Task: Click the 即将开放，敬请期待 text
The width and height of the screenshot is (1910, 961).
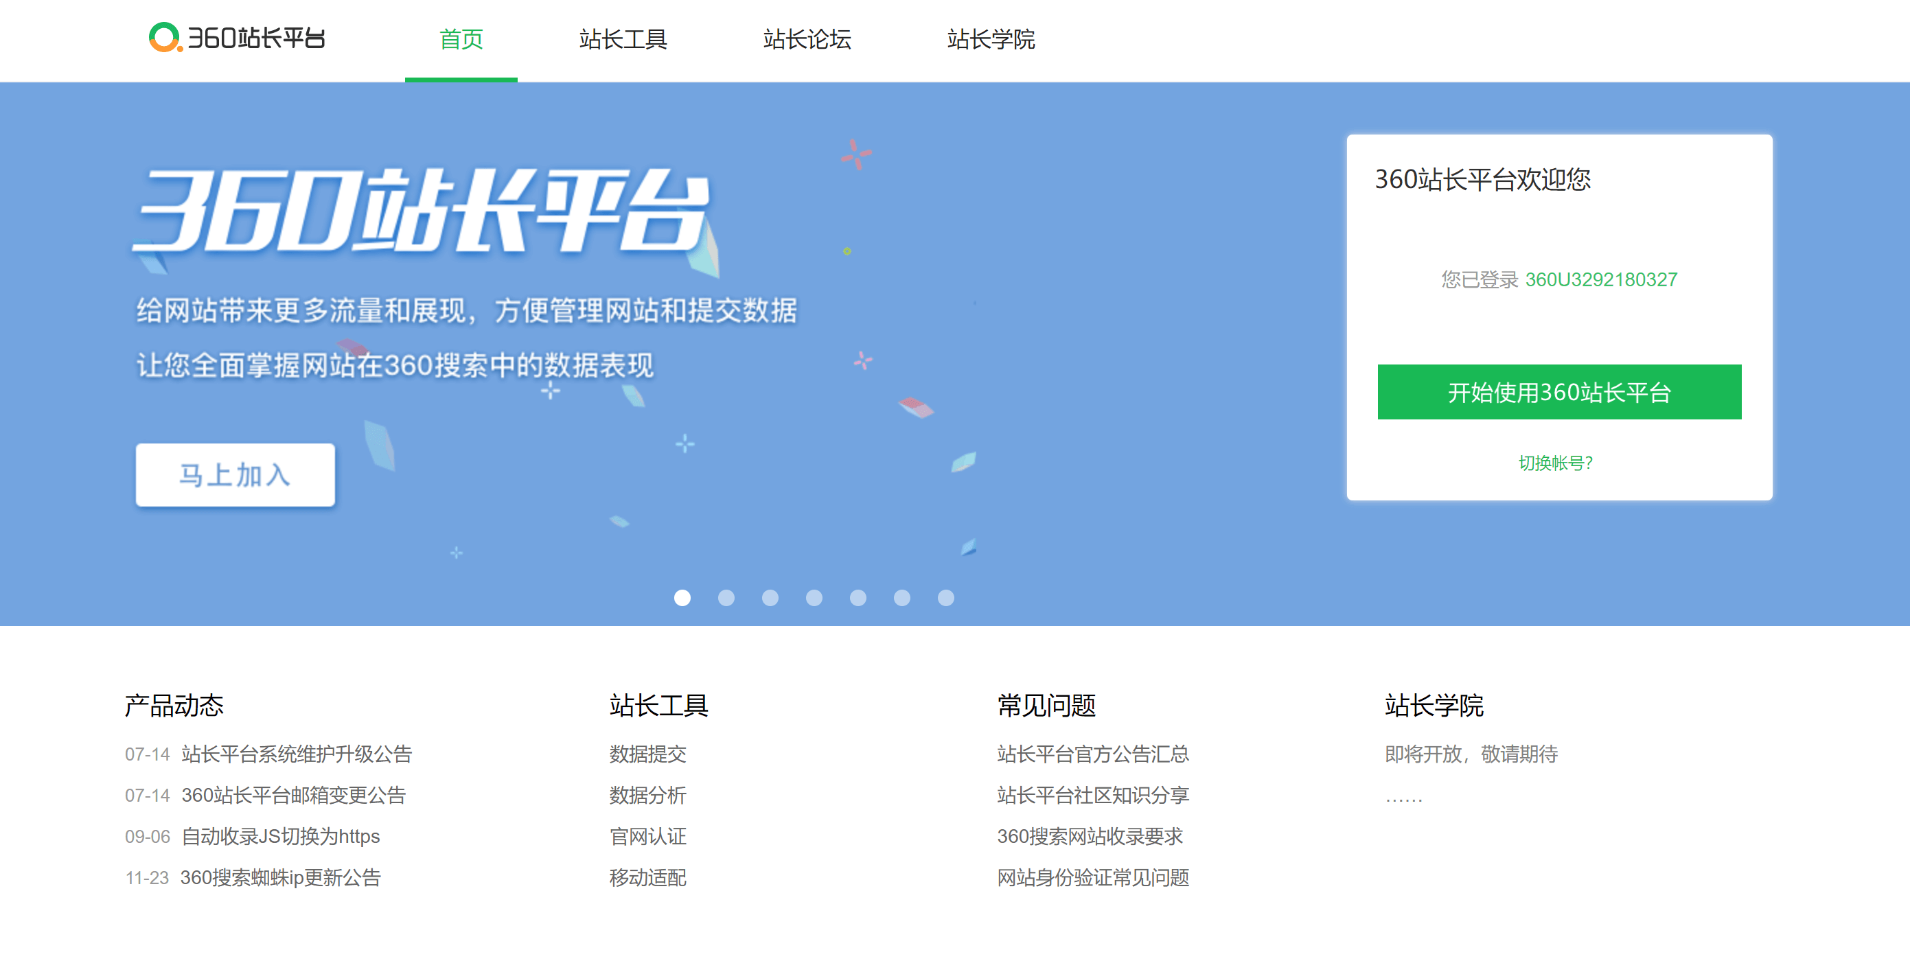Action: pyautogui.click(x=1471, y=754)
